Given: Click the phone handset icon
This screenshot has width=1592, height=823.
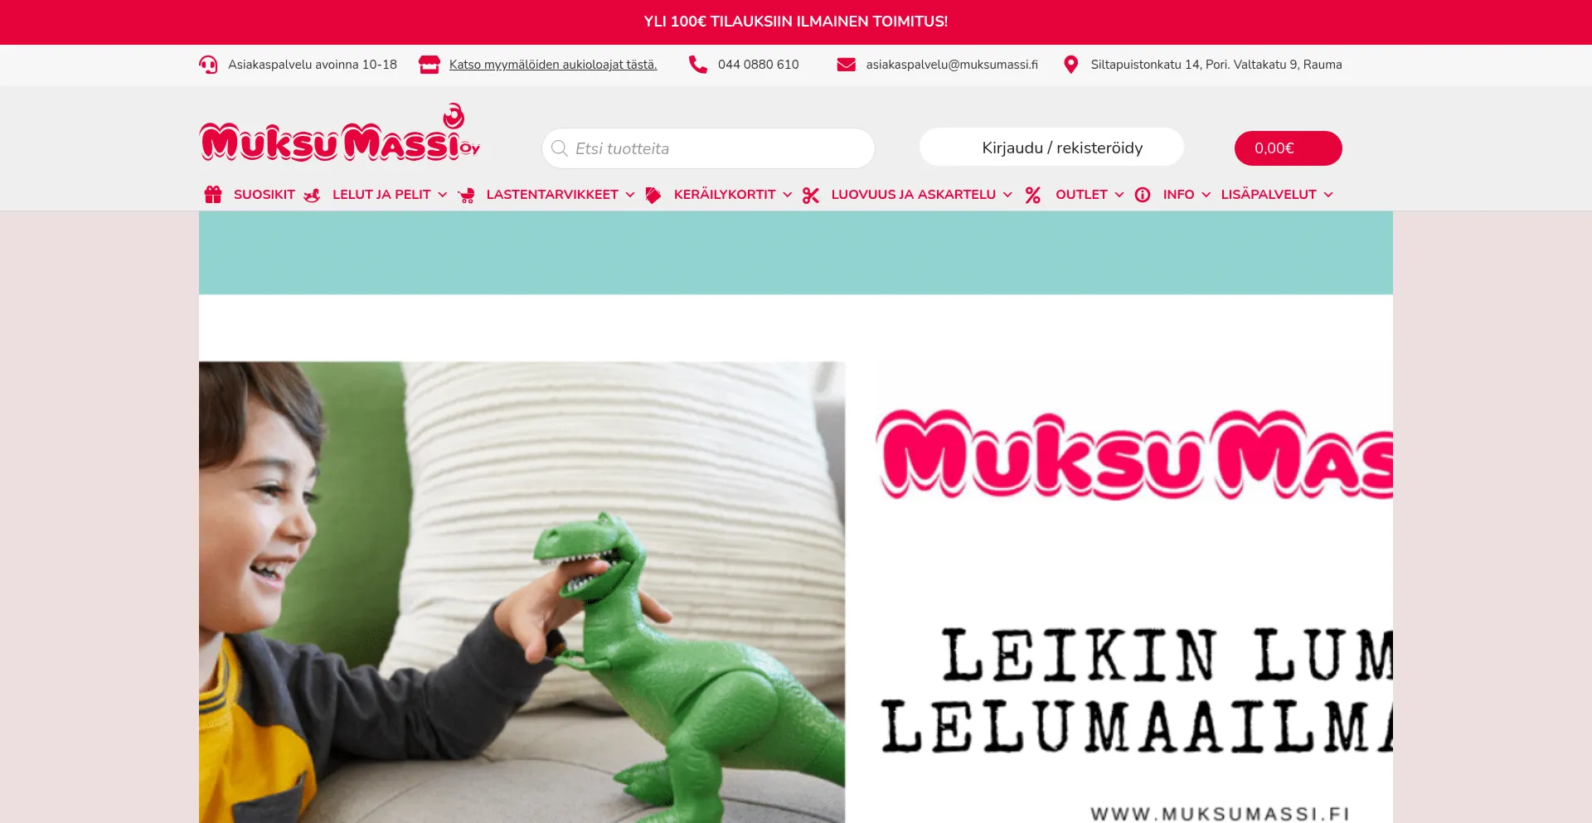Looking at the screenshot, I should click(698, 65).
